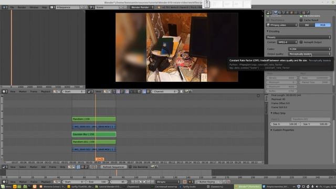Click the current frame number field

(118, 182)
